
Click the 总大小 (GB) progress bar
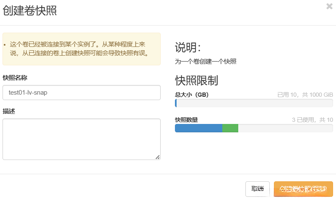point(254,103)
